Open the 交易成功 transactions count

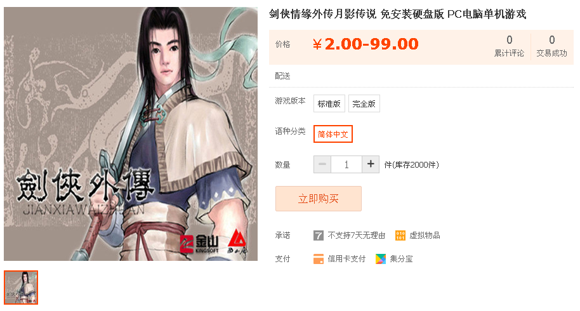(551, 46)
